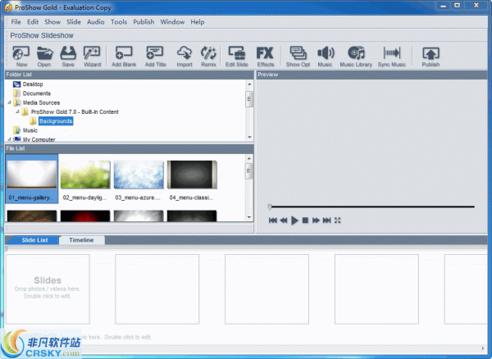Open Show Opt settings
The width and height of the screenshot is (492, 359).
[298, 57]
